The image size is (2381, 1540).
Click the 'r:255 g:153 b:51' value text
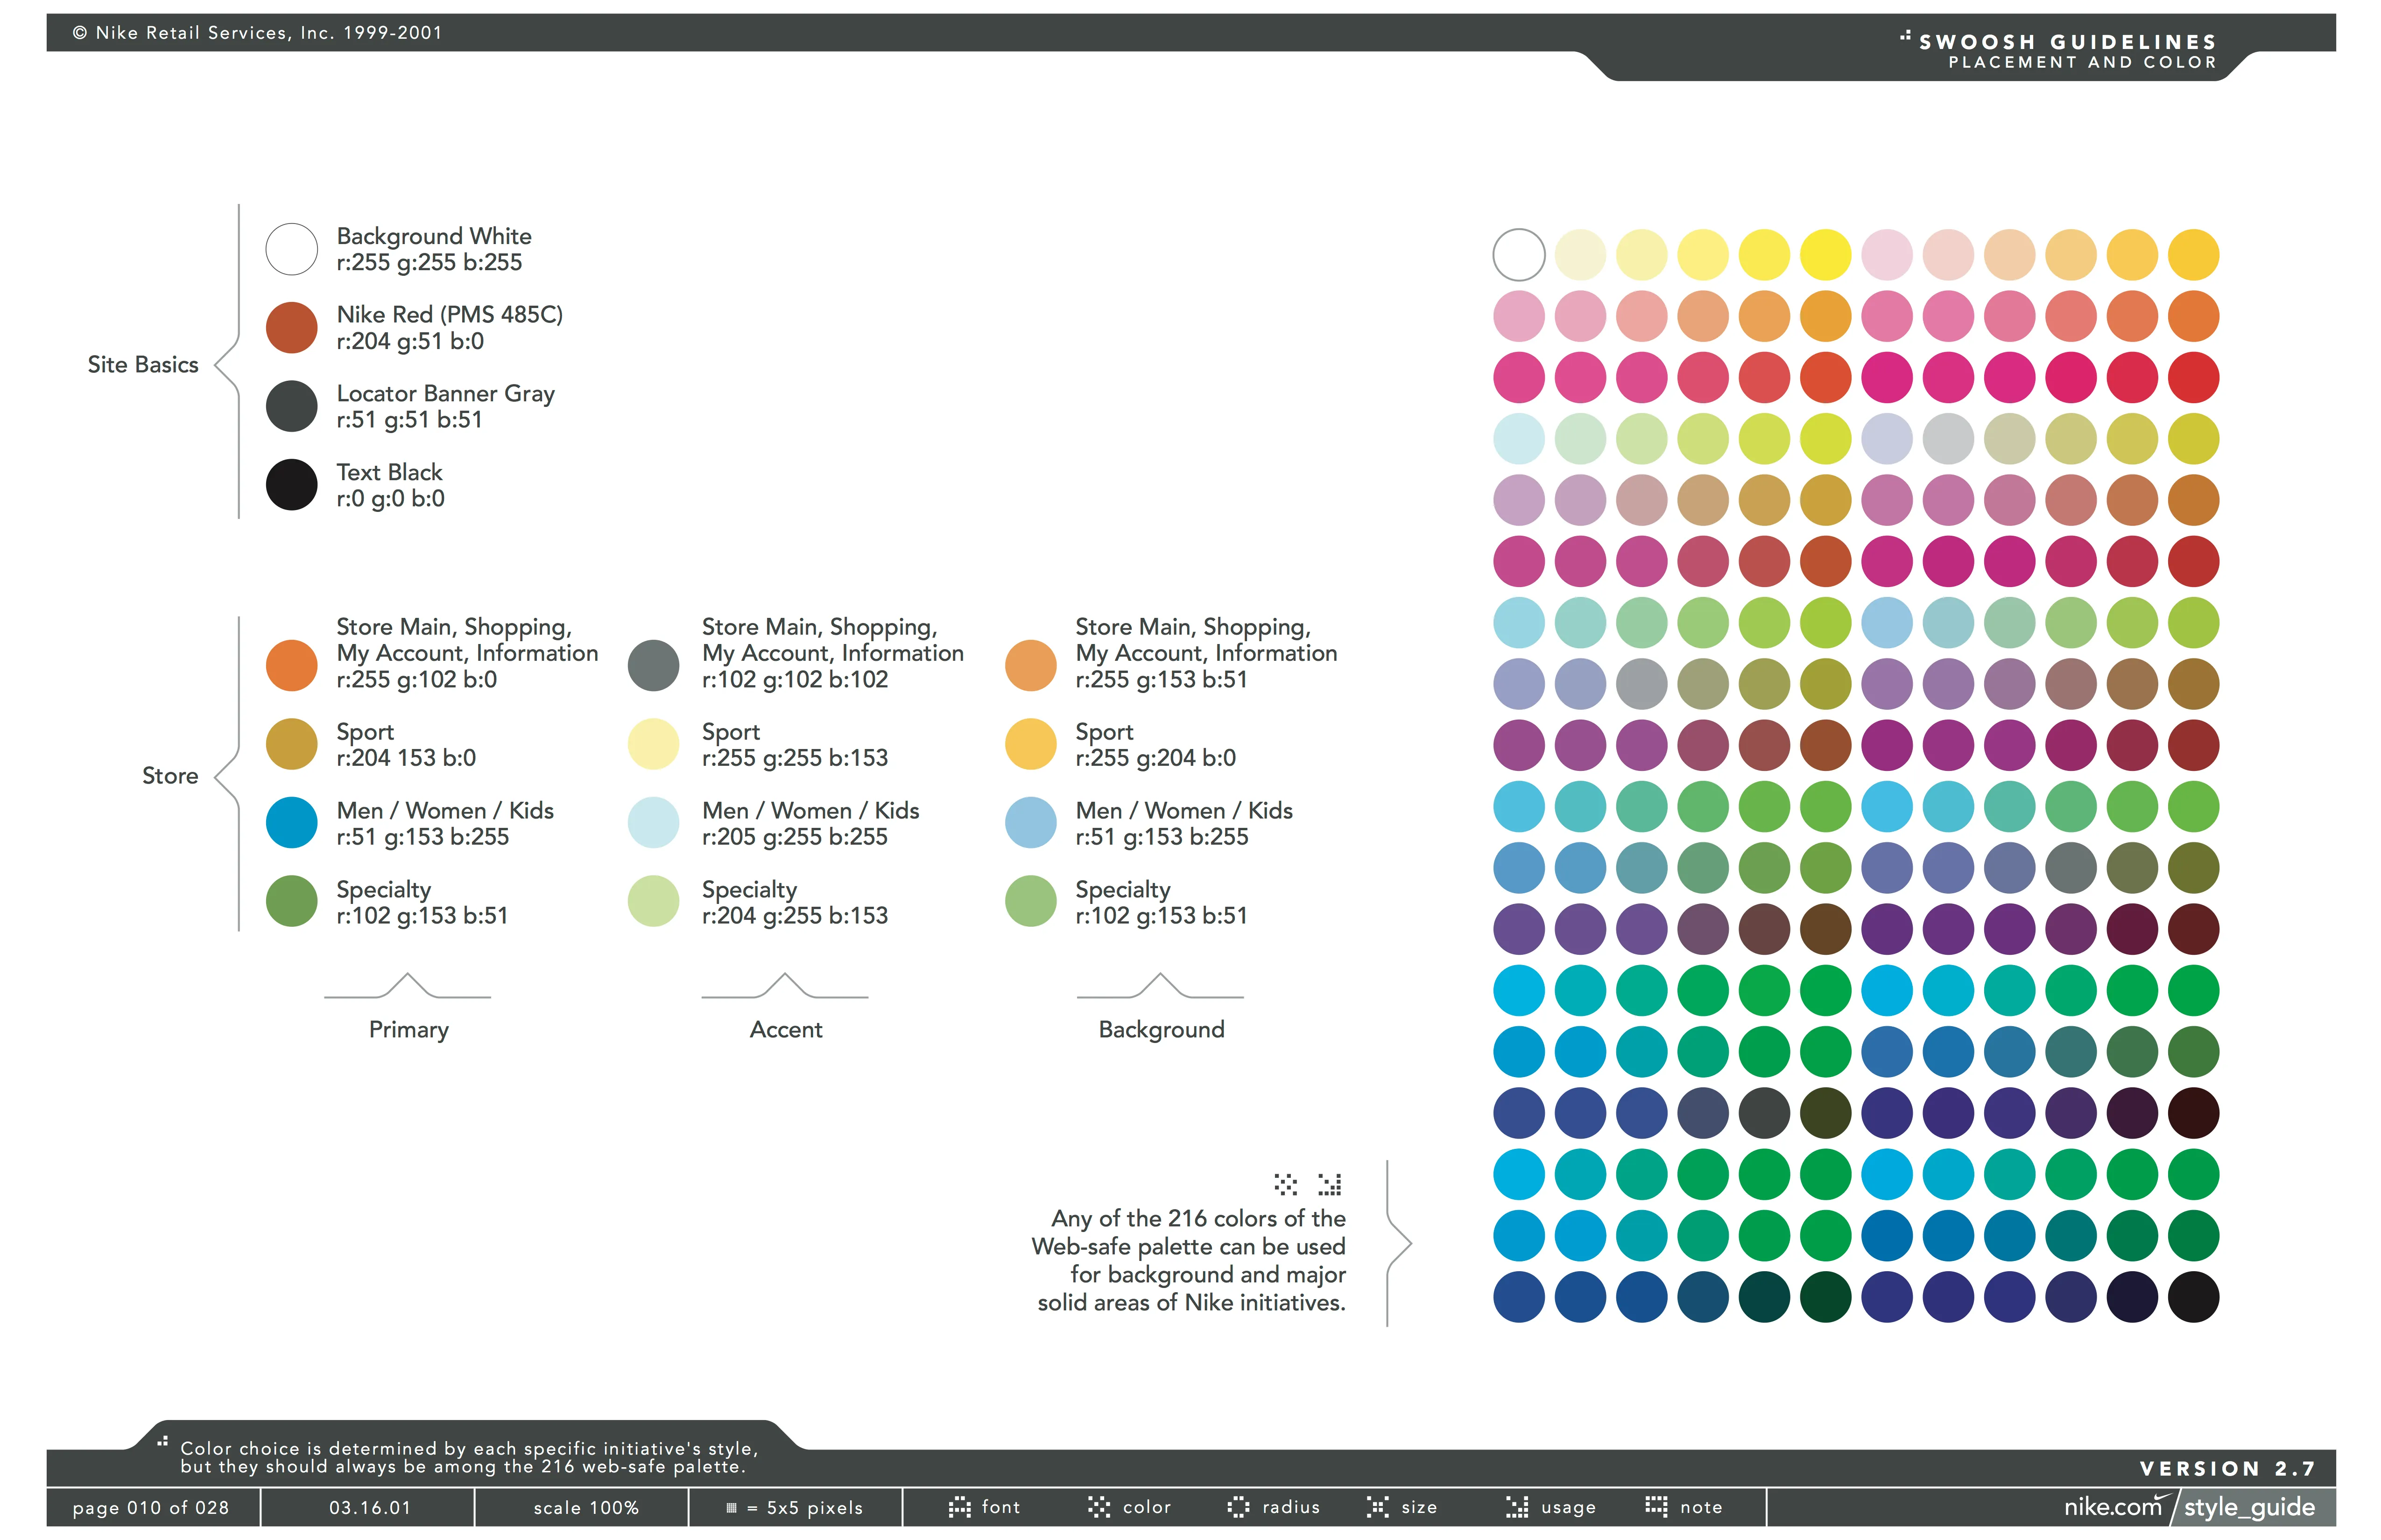click(1162, 680)
